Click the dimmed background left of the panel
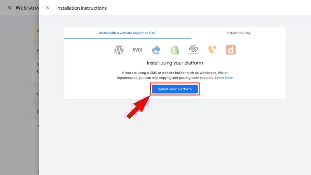311x175 pixels. [17, 97]
